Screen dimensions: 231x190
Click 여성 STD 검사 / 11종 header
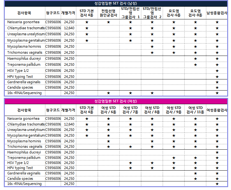click(195, 110)
